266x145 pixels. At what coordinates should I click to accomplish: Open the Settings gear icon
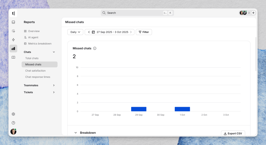[x=13, y=114]
